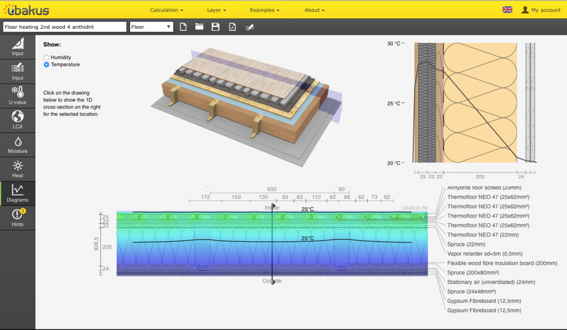The image size is (567, 330).
Task: Click the ubakus logo
Action: (26, 9)
